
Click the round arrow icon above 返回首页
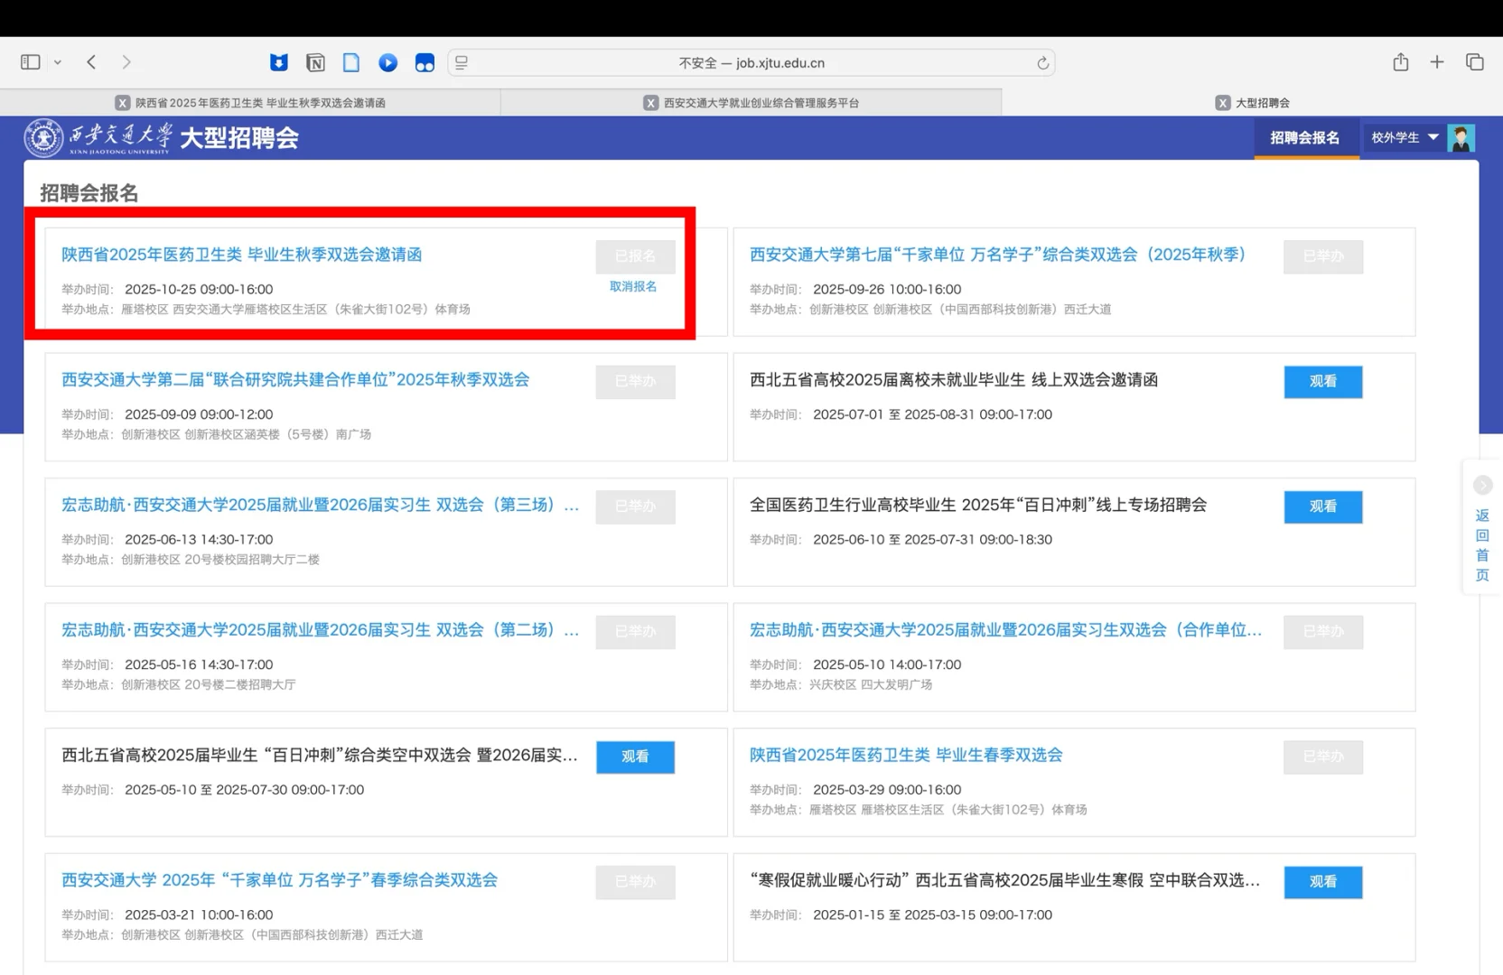[x=1482, y=486]
